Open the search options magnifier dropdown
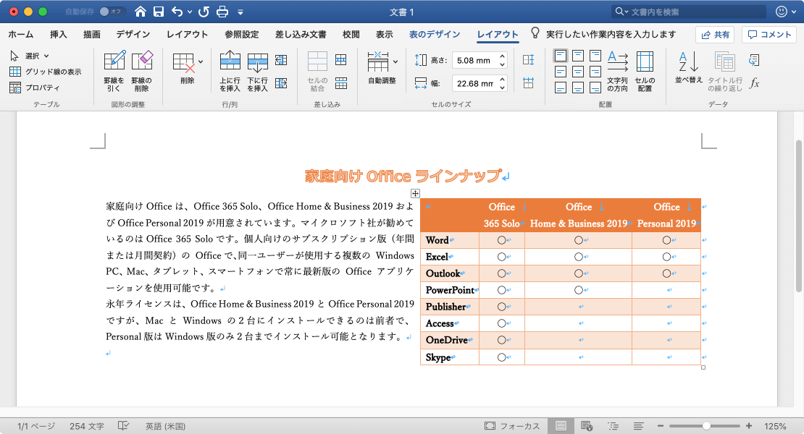The height and width of the screenshot is (434, 804). pos(621,12)
